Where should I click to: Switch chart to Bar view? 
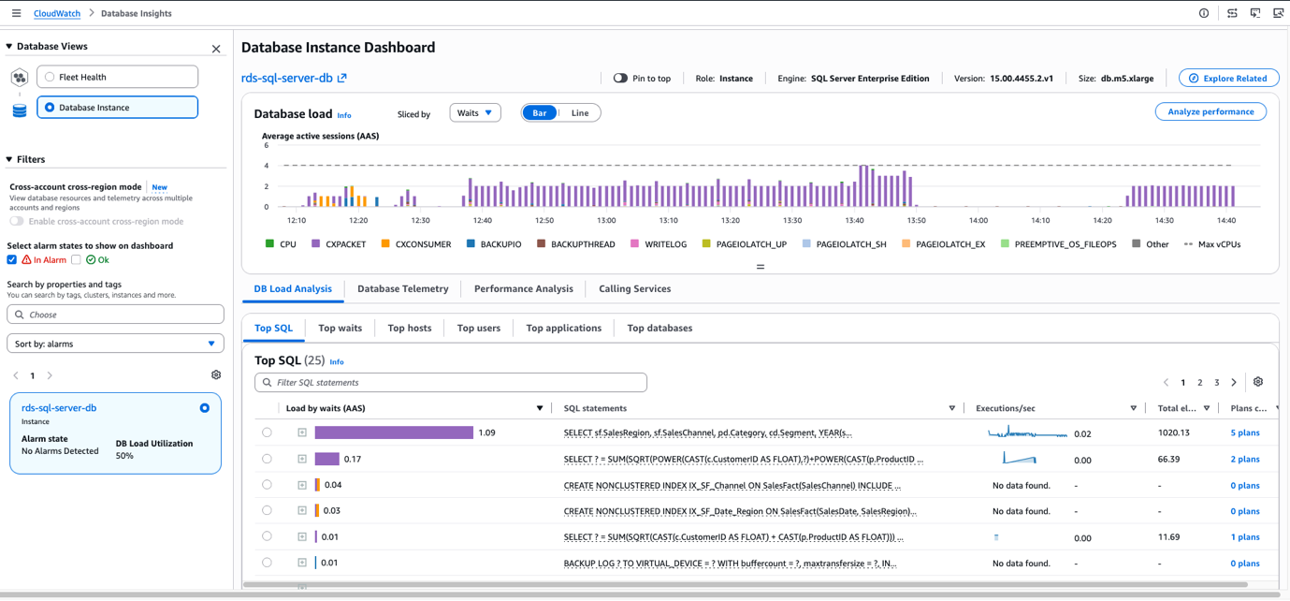click(540, 113)
